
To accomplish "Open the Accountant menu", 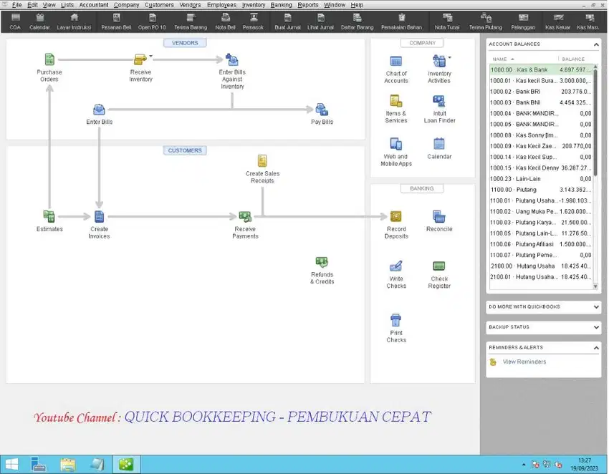I will pos(94,5).
